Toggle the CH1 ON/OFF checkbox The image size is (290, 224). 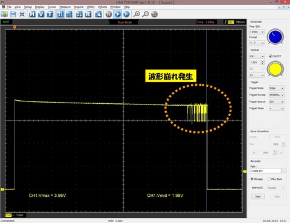(271, 56)
